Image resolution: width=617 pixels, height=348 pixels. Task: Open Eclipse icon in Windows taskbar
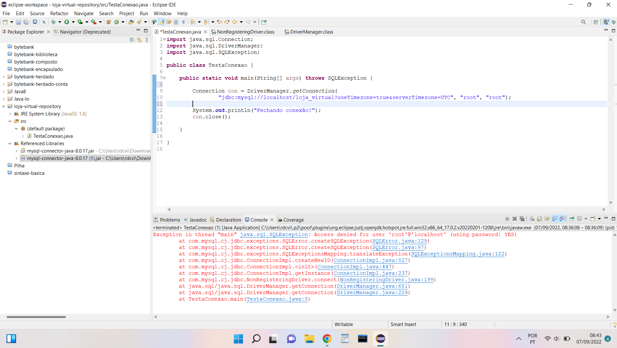380,339
